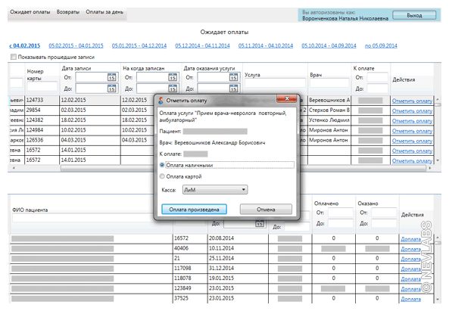The image size is (449, 311).
Task: Select lower table cell 20.08.2014
Action: 238,238
